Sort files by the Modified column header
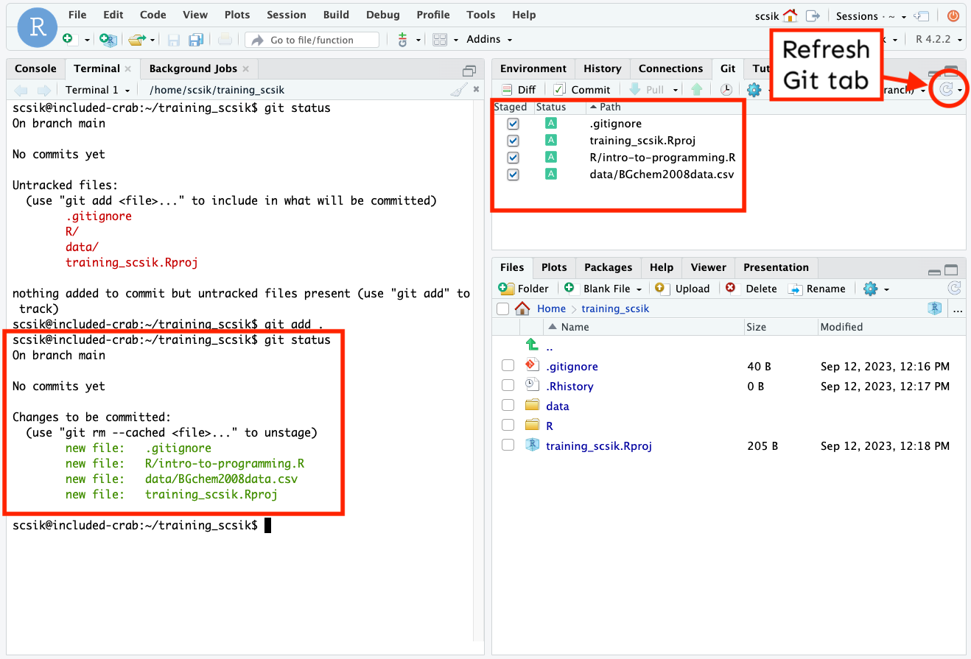This screenshot has height=659, width=971. (x=841, y=327)
